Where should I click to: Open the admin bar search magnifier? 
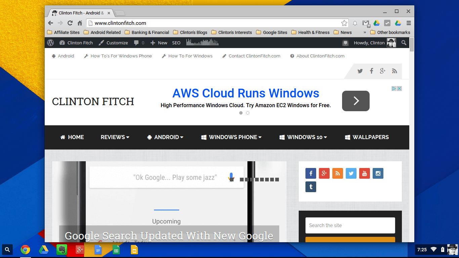[404, 43]
